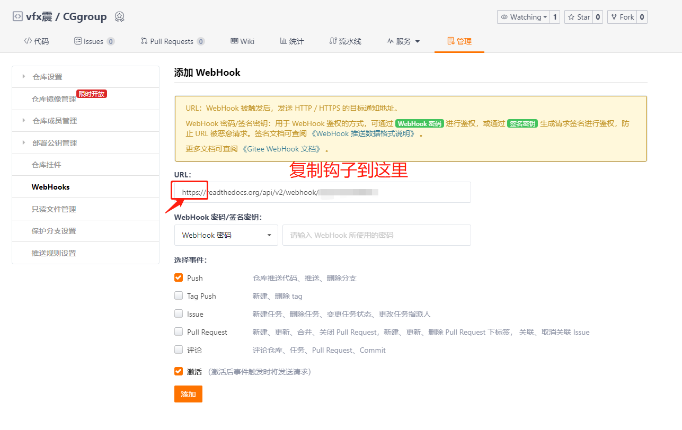Viewport: 682px width, 430px height.
Task: Uncheck the Push event checkbox
Action: pos(179,277)
